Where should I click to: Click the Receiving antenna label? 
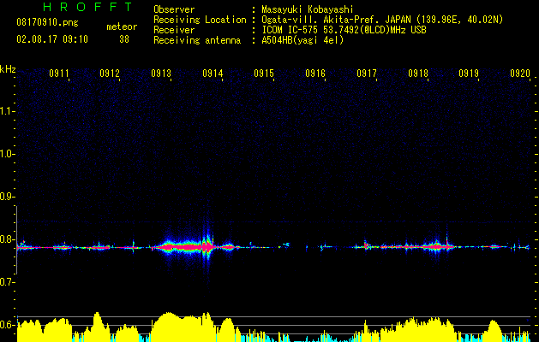pos(197,40)
